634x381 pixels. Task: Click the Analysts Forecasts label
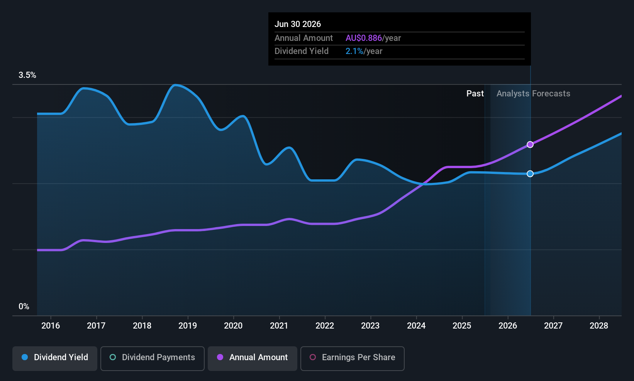pos(533,94)
